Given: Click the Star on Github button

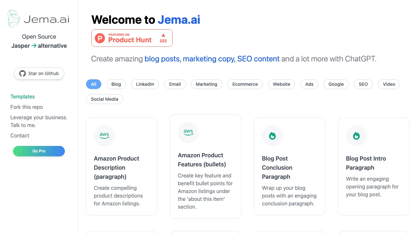Looking at the screenshot, I should (39, 73).
